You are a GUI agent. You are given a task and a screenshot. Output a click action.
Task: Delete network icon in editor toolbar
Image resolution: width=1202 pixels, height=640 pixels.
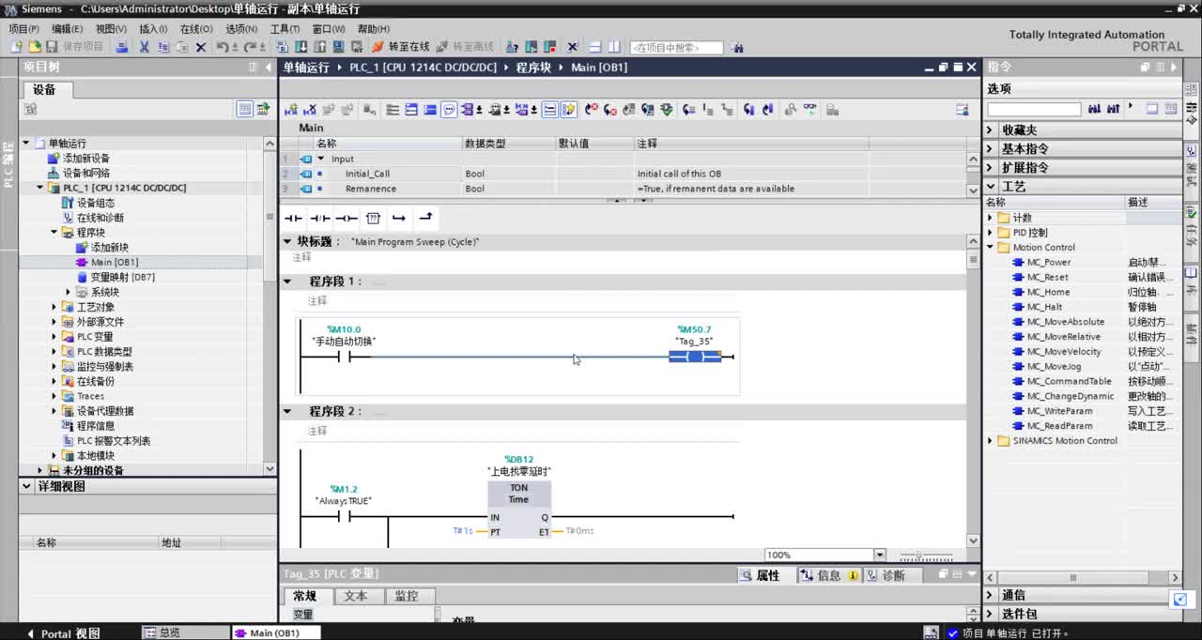point(310,110)
